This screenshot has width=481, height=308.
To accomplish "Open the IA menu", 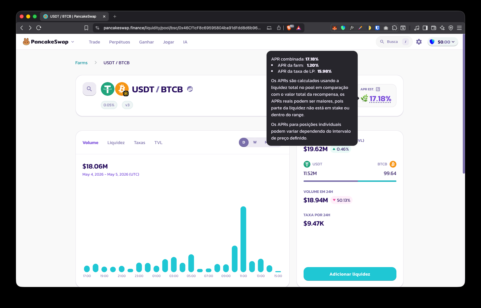I will pos(185,42).
